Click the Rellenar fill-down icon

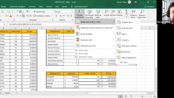coord(127,14)
